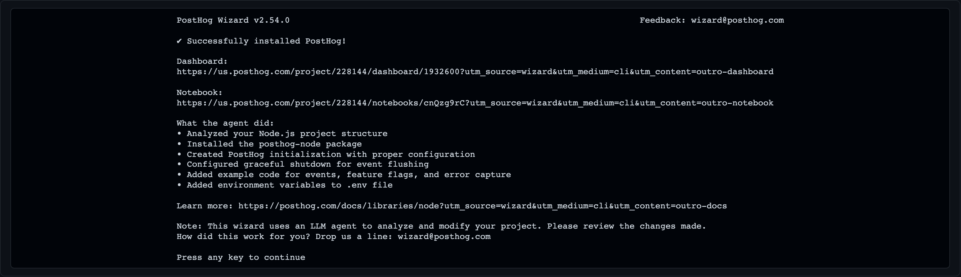Click the Press any key to continue prompt
The image size is (961, 277).
[241, 258]
